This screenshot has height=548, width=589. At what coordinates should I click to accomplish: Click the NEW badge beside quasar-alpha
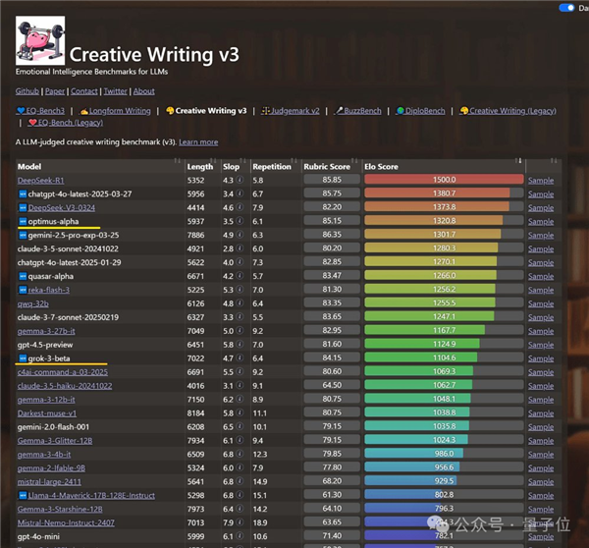[x=23, y=277]
